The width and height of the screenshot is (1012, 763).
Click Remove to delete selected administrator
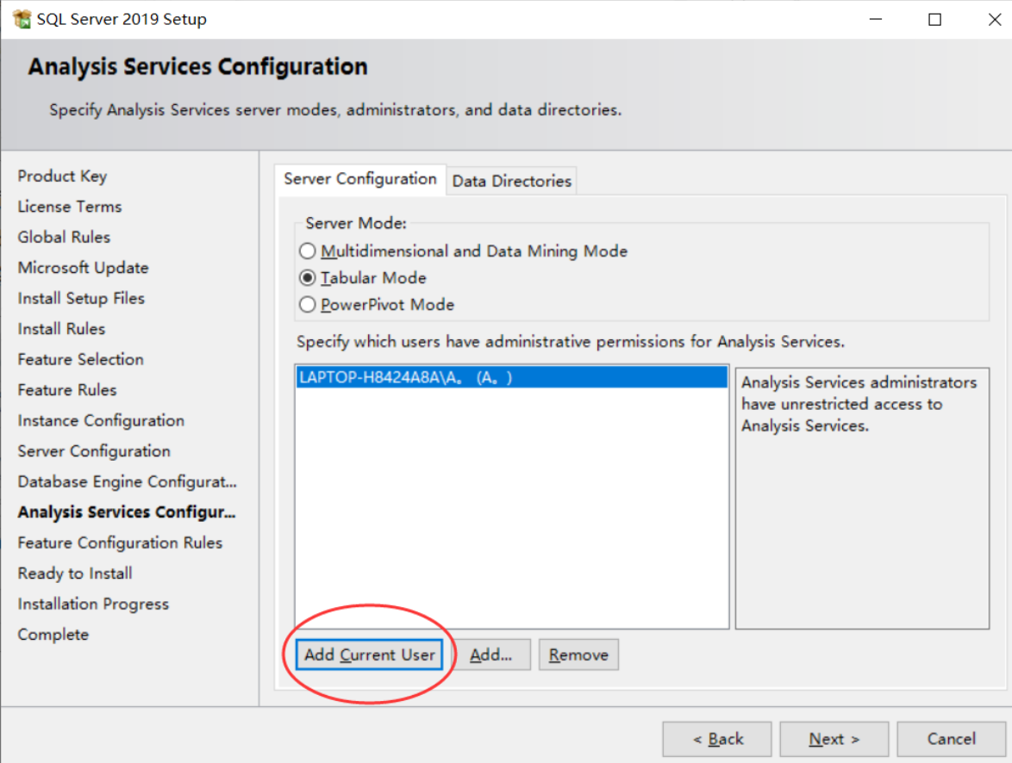tap(578, 654)
